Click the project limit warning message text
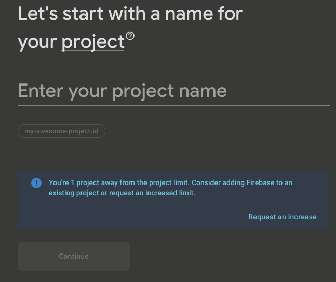This screenshot has height=282, width=336. click(170, 188)
